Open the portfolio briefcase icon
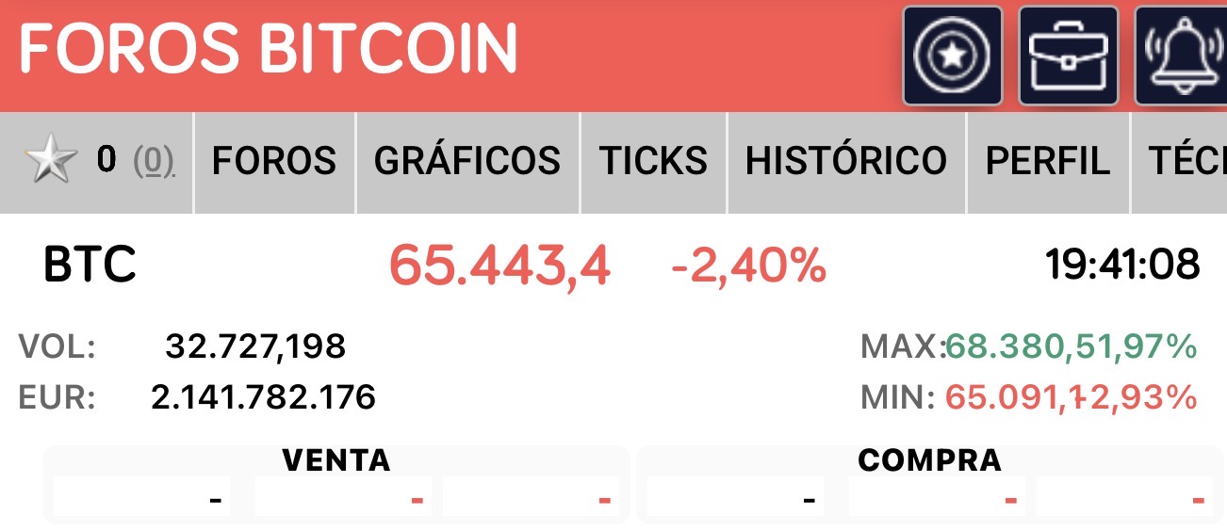This screenshot has height=531, width=1227. tap(1068, 56)
